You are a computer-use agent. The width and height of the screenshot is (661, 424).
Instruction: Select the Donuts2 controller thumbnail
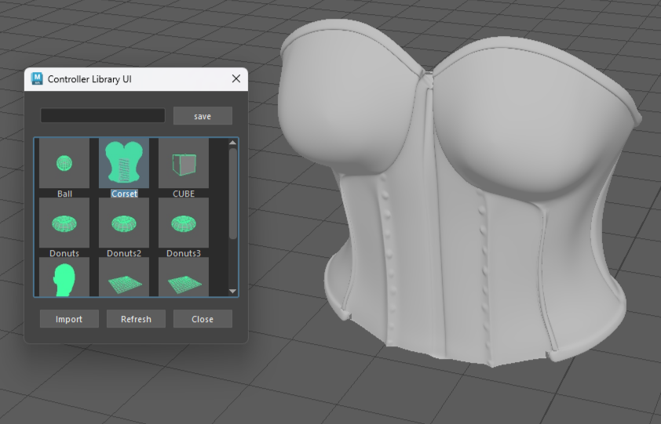coord(124,223)
